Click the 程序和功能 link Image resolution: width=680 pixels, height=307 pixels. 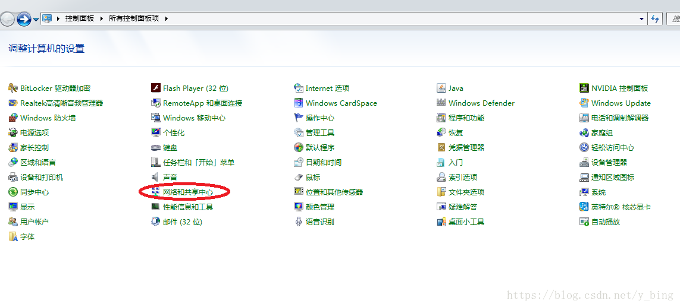[466, 118]
